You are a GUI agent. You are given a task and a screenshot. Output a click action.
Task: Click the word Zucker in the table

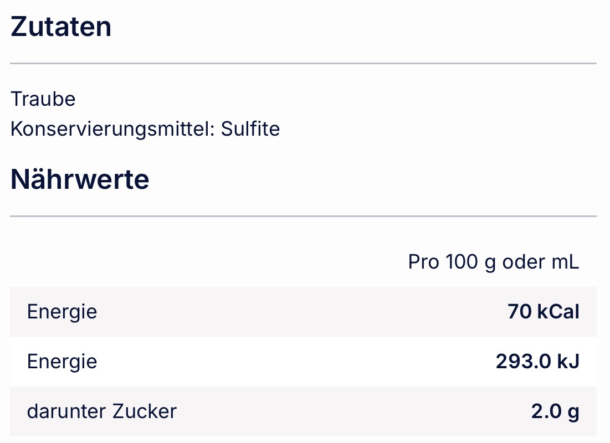[145, 411]
